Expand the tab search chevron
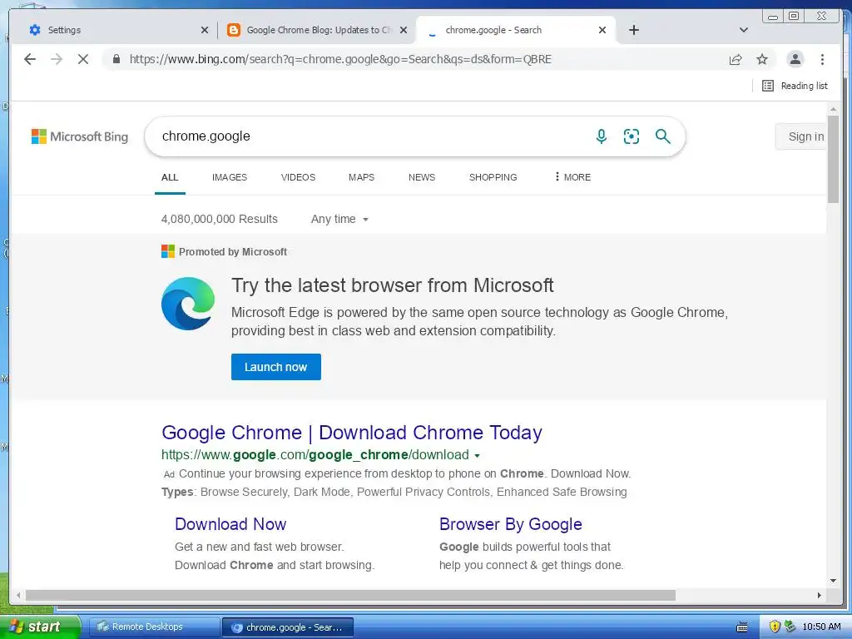Viewport: 852px width, 639px height. click(x=744, y=30)
